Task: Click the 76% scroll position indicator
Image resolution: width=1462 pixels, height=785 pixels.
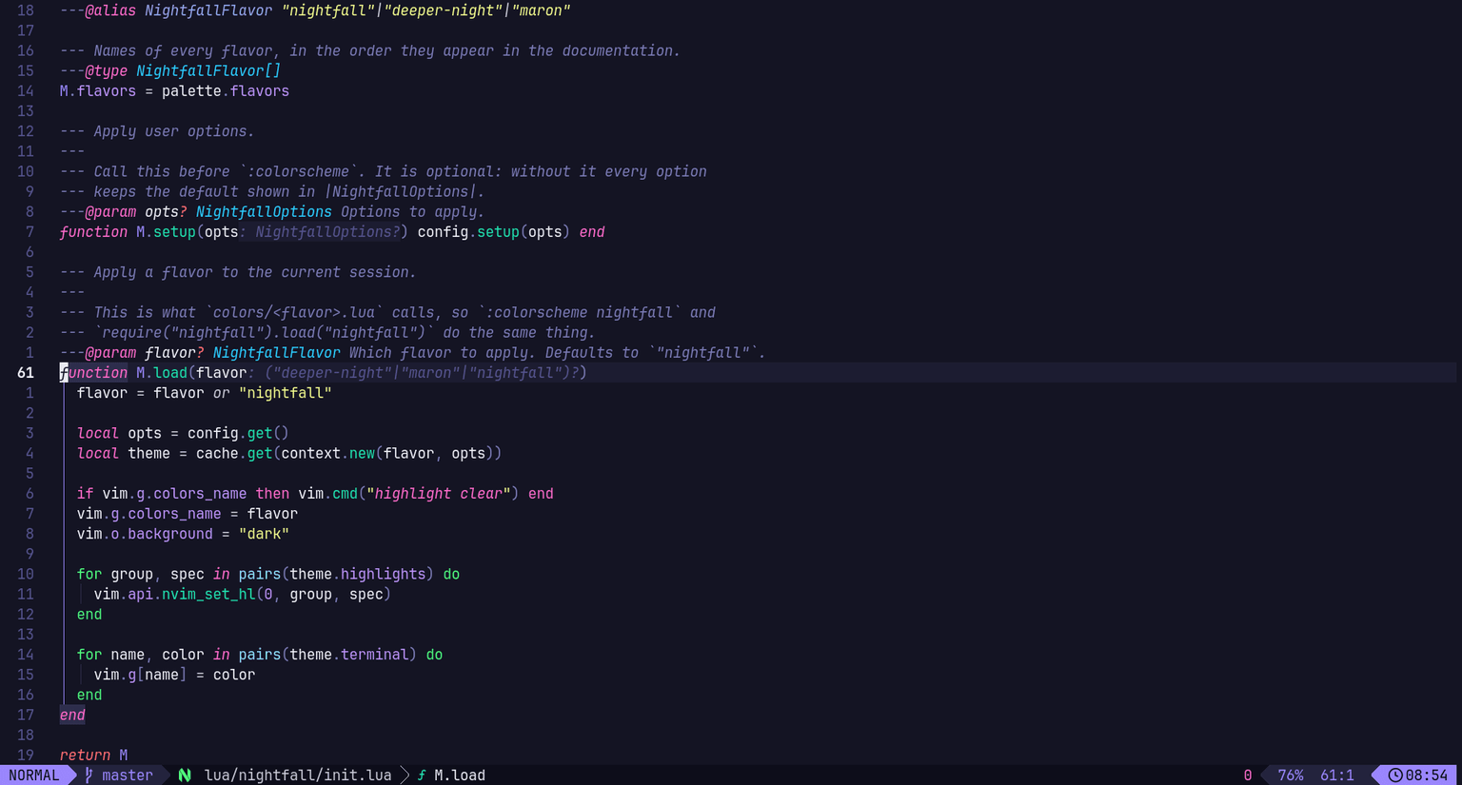Action: point(1291,775)
